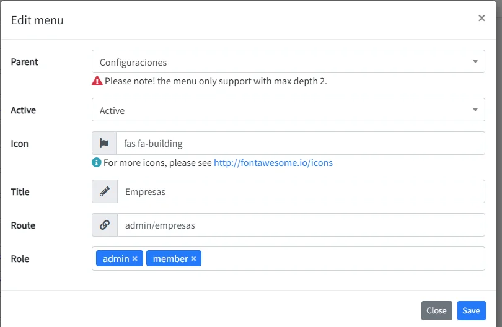Open the Parent dropdown showing Configuraciones
This screenshot has width=502, height=327.
pos(288,61)
